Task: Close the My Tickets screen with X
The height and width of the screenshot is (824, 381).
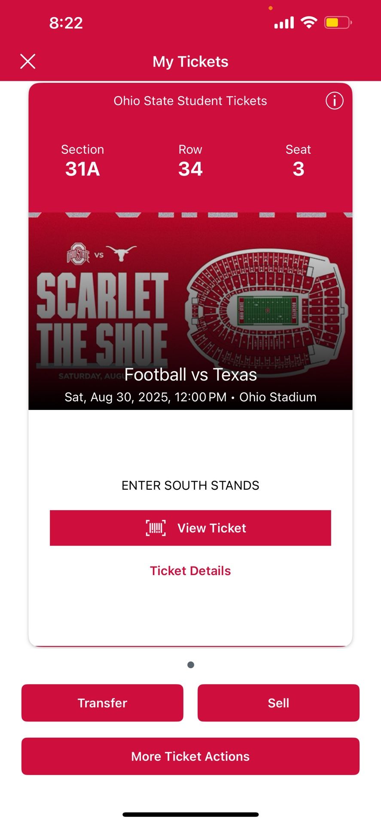Action: click(28, 61)
